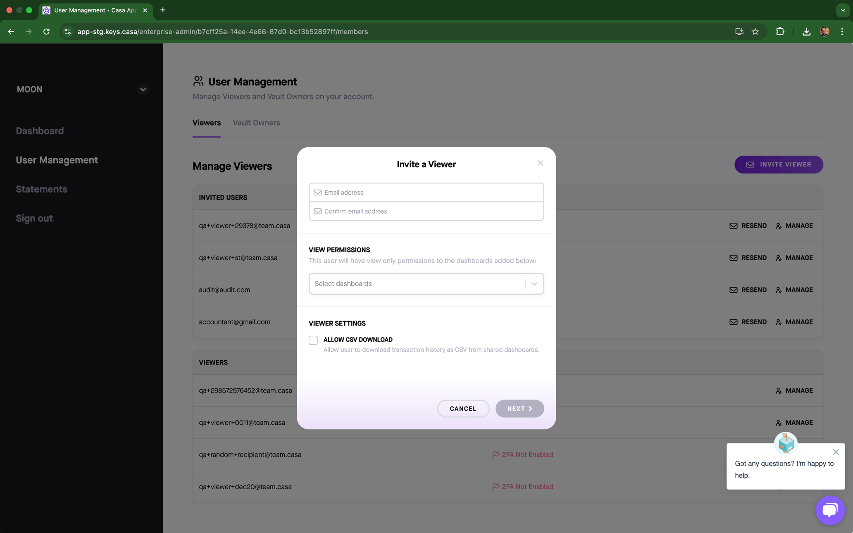Click the envelope icon inside the Email address field
The image size is (853, 533).
pos(318,192)
